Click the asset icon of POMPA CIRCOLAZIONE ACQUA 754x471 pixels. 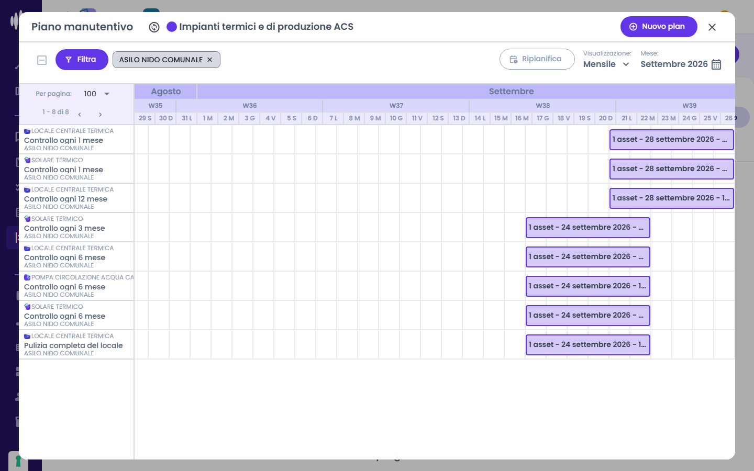[27, 277]
